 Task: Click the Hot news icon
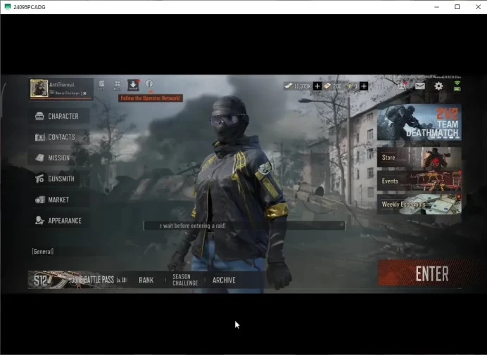tap(101, 85)
